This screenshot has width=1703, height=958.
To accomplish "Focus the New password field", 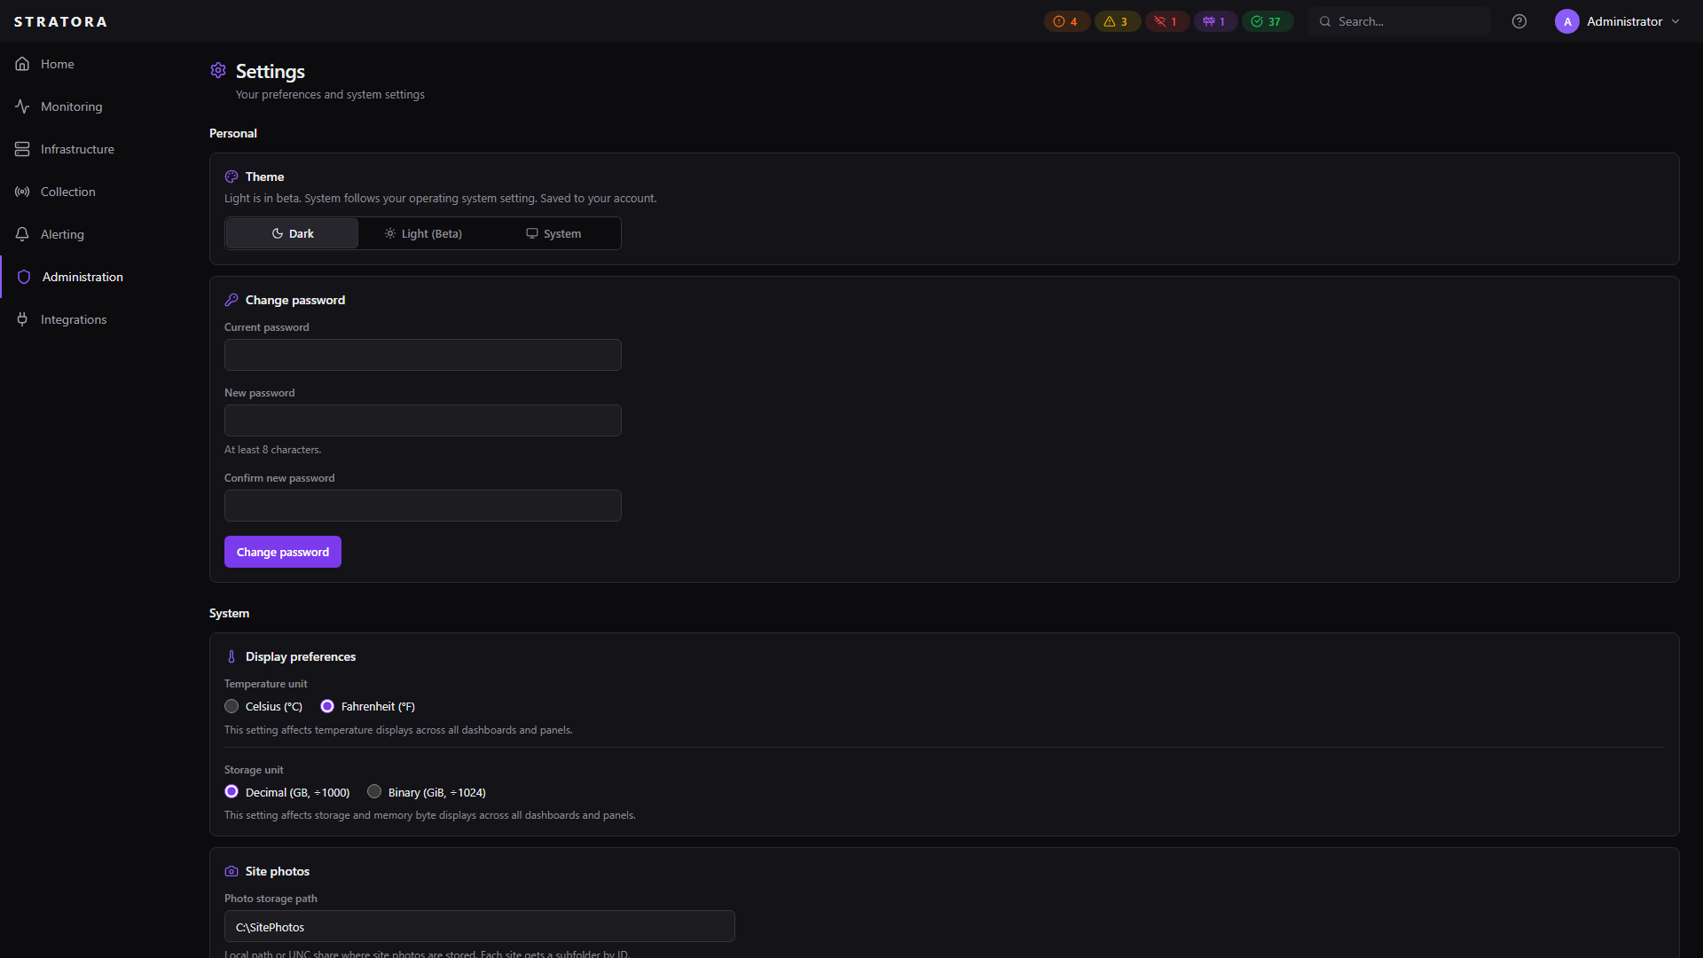I will pos(423,420).
